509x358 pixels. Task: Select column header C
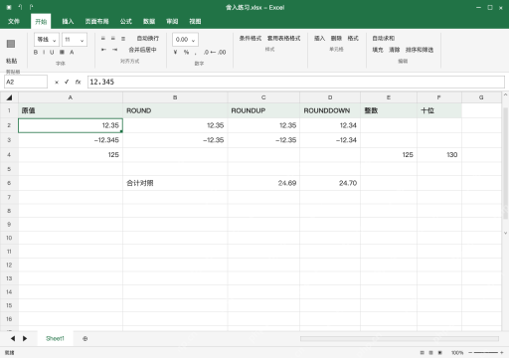263,97
